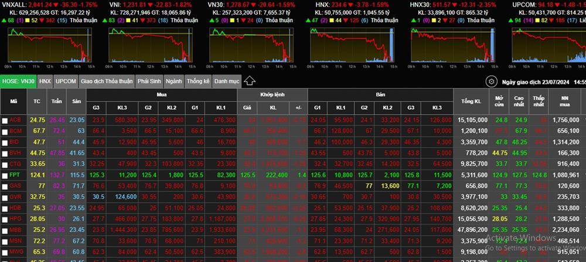Expand the Danh mục menu
This screenshot has width=586, height=262.
(x=226, y=81)
